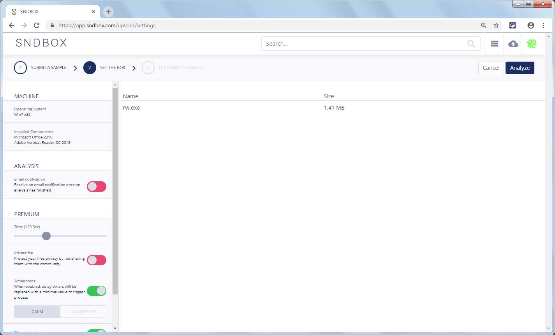Click settings panel scrollbar thumb
This screenshot has height=335, width=555.
115,191
